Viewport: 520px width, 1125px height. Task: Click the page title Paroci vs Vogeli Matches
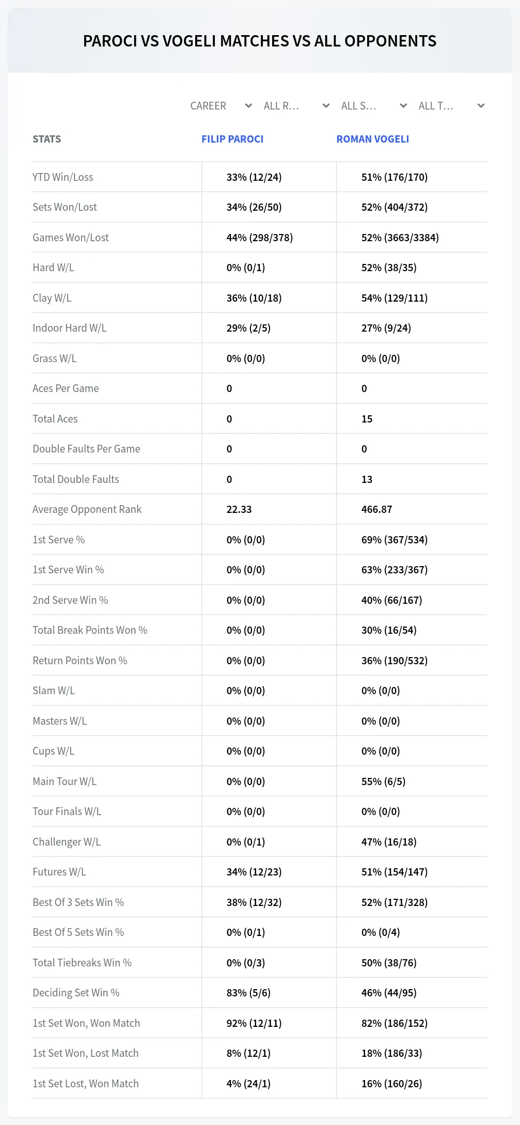pos(260,41)
